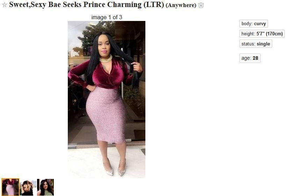The image size is (296, 196).
Task: Select the 'body: curvy' attribute tag
Action: coord(253,23)
